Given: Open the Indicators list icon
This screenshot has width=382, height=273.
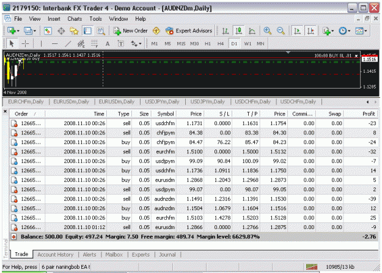Looking at the screenshot, I should coord(326,31).
